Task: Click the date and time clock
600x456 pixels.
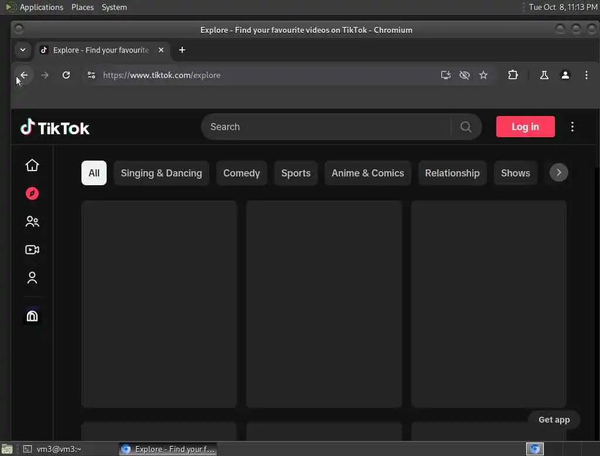Action: (563, 7)
